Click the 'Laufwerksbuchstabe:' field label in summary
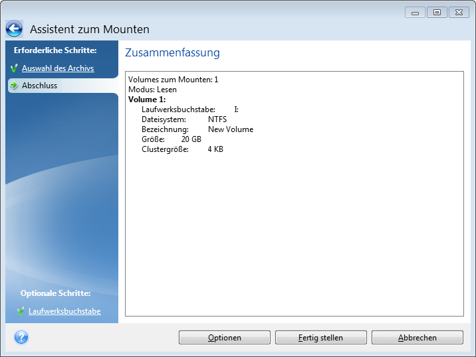476x357 pixels. pyautogui.click(x=178, y=109)
